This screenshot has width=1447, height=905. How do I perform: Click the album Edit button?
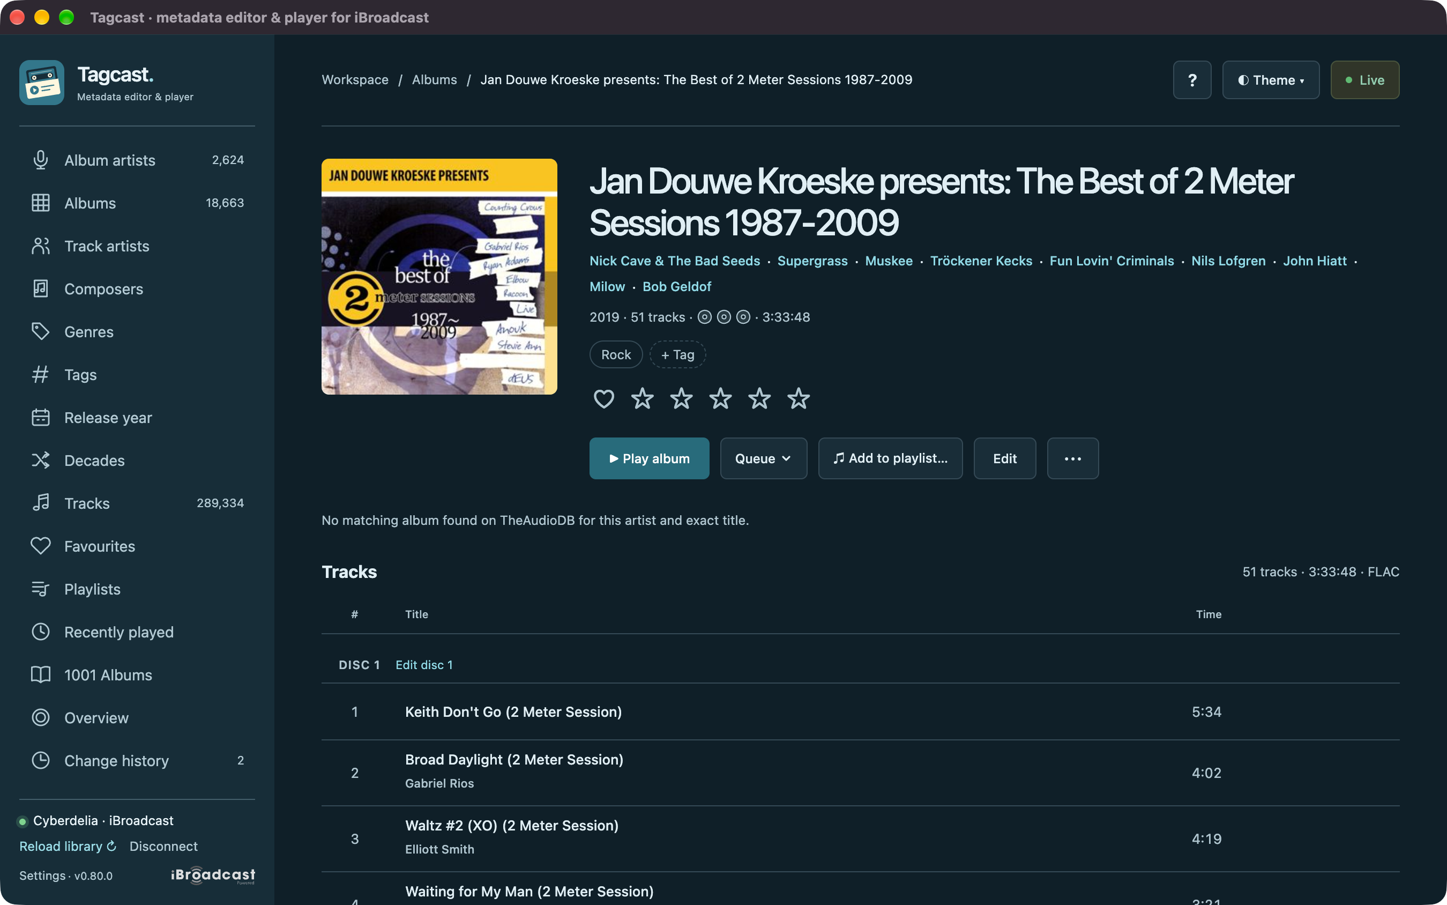coord(1004,458)
